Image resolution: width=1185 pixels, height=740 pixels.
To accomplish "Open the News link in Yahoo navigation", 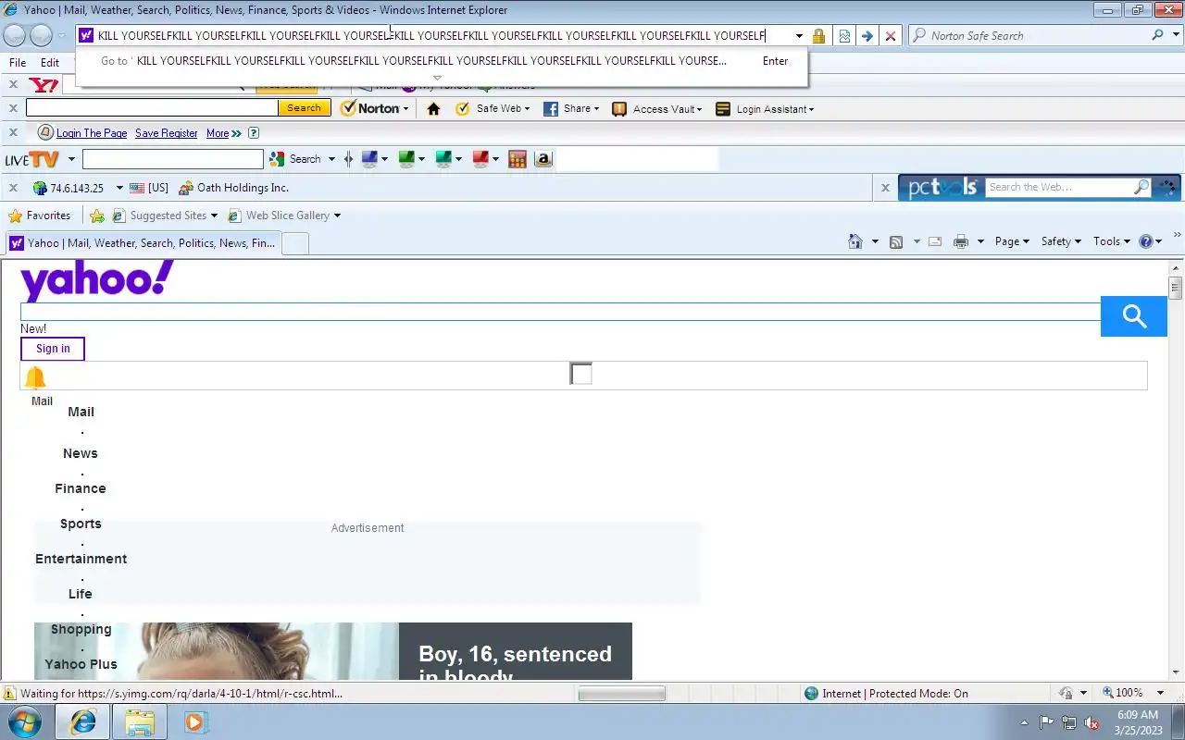I will point(81,453).
